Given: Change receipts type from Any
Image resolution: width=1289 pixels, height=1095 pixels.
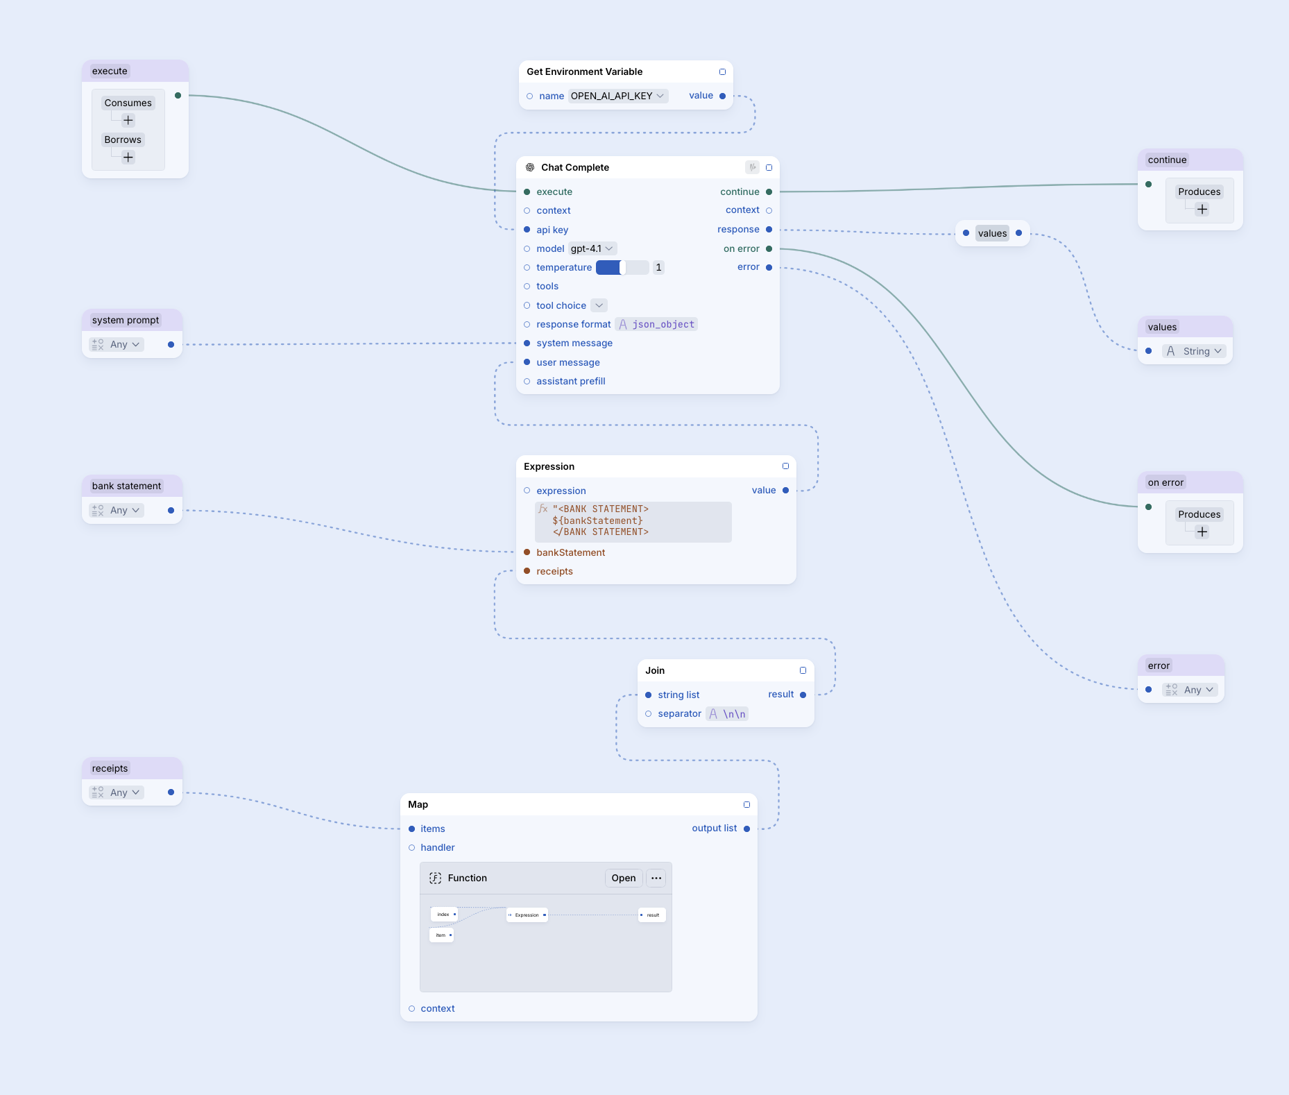Looking at the screenshot, I should (x=117, y=792).
